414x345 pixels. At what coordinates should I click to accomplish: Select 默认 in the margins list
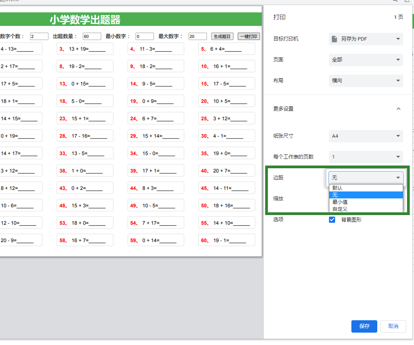point(366,188)
